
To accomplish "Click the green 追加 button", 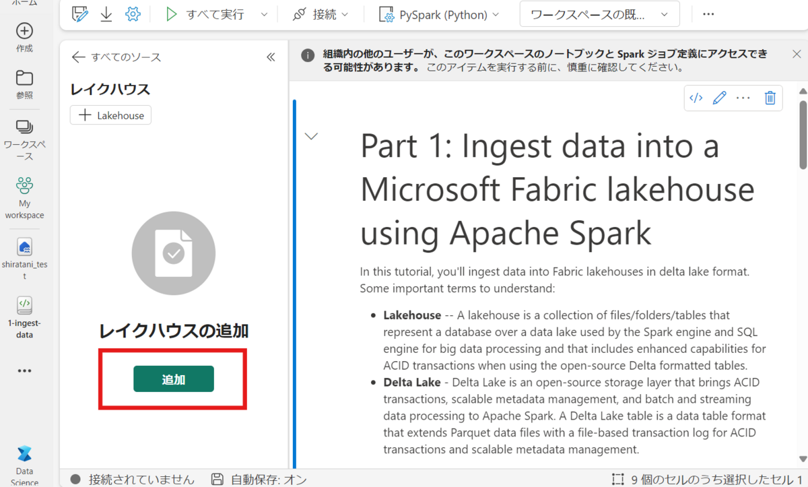I will click(174, 379).
